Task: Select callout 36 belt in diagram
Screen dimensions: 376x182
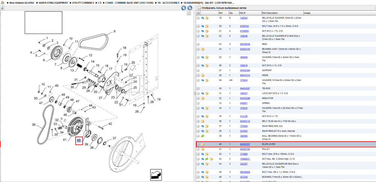Action: click(33, 124)
